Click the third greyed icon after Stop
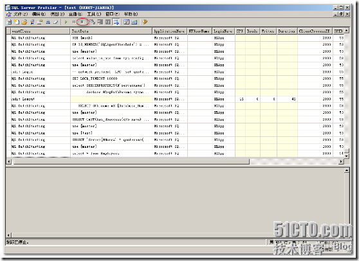This screenshot has height=261, width=359. coord(108,22)
